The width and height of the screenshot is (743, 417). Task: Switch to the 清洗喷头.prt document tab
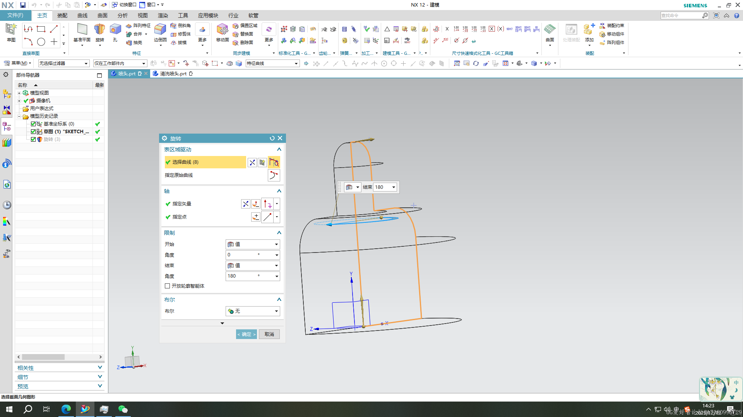(x=173, y=74)
